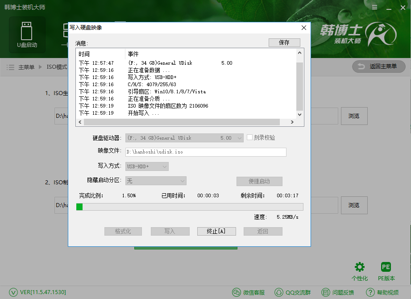Click the list icon beside 主菜单
The image size is (411, 299).
[10, 67]
